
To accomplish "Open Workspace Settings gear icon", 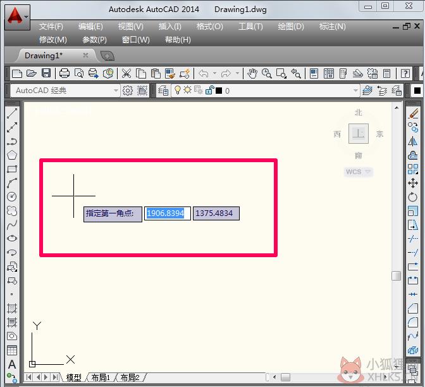I will 128,91.
